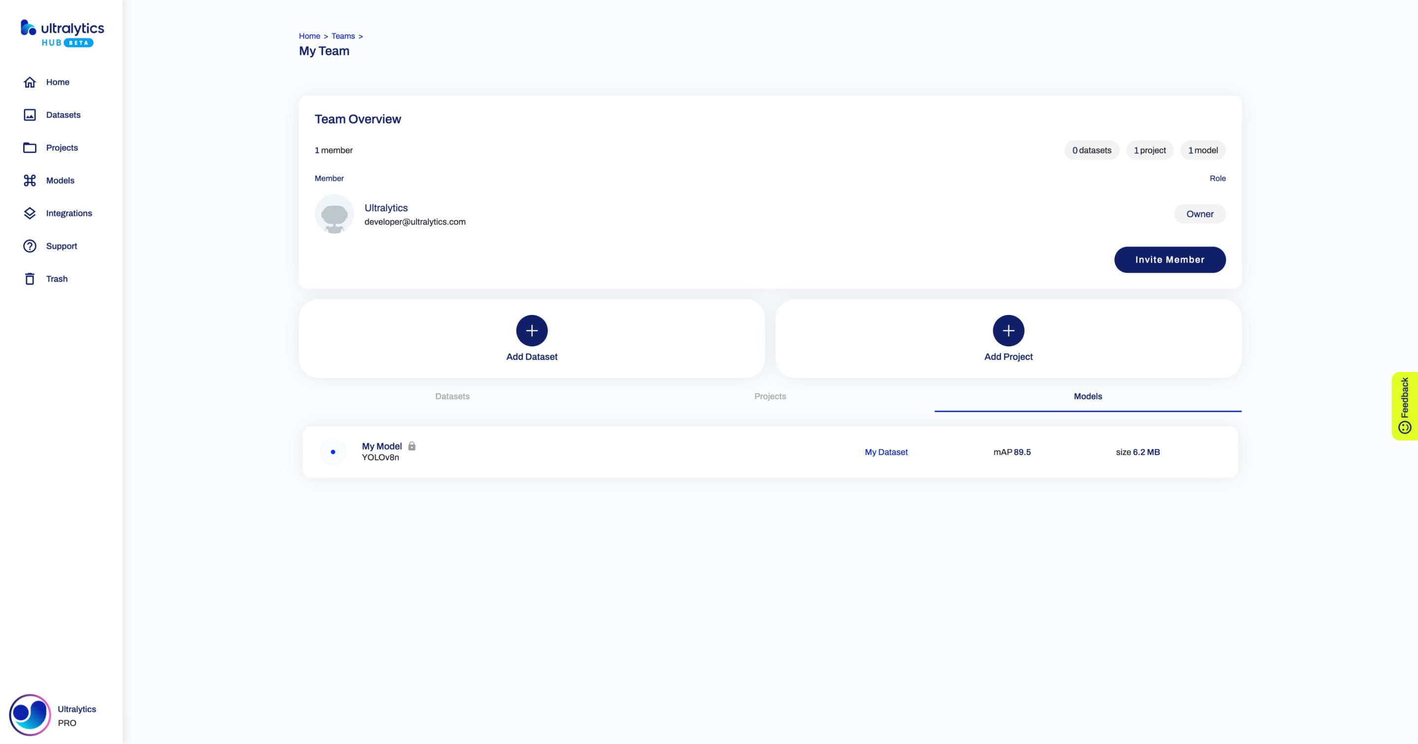
Task: Click the Support icon in sidebar
Action: pos(30,246)
